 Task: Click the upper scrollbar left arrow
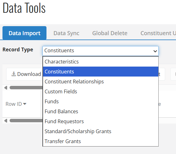point(6,88)
